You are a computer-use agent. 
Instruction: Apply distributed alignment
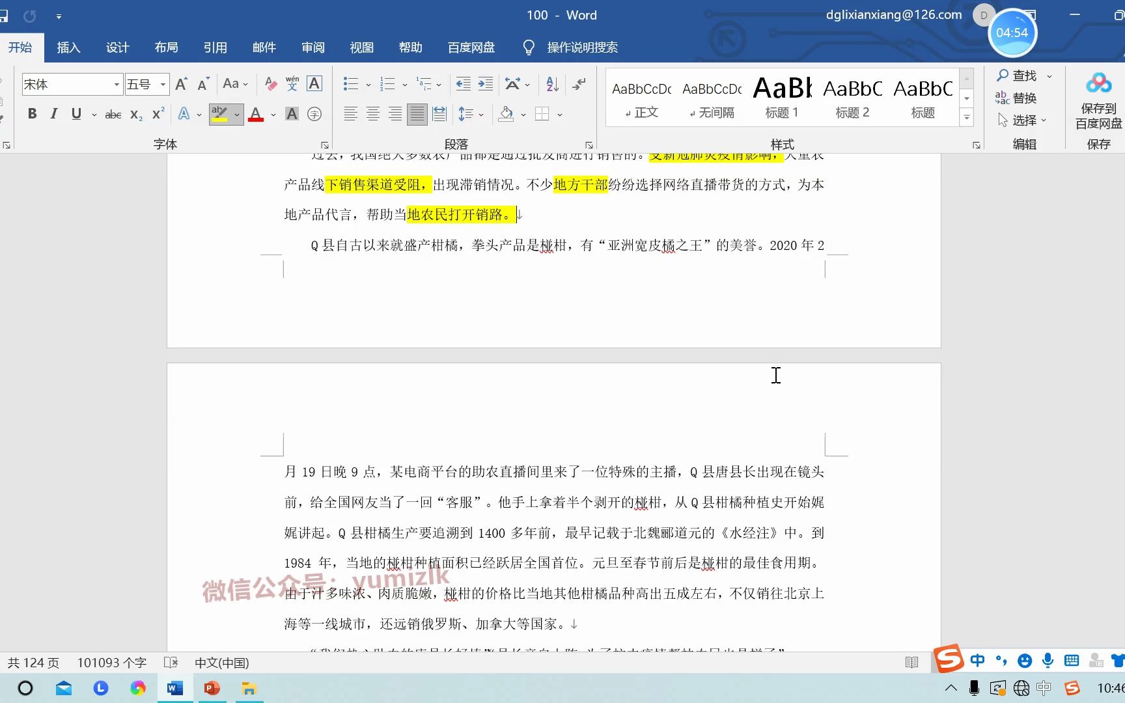tap(439, 114)
